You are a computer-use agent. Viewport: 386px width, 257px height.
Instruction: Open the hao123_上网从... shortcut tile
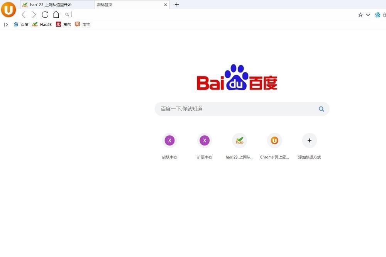pyautogui.click(x=240, y=146)
